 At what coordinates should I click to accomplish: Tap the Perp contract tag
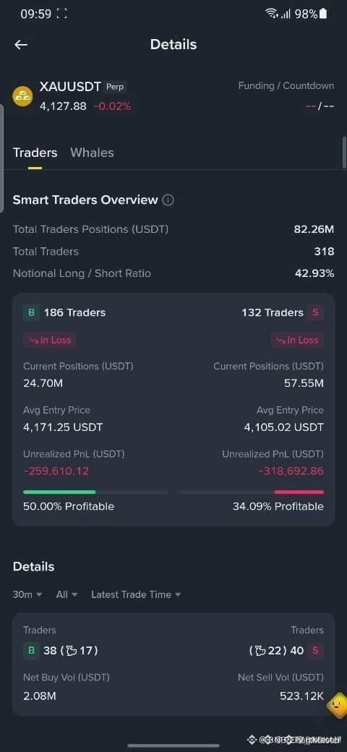(115, 87)
